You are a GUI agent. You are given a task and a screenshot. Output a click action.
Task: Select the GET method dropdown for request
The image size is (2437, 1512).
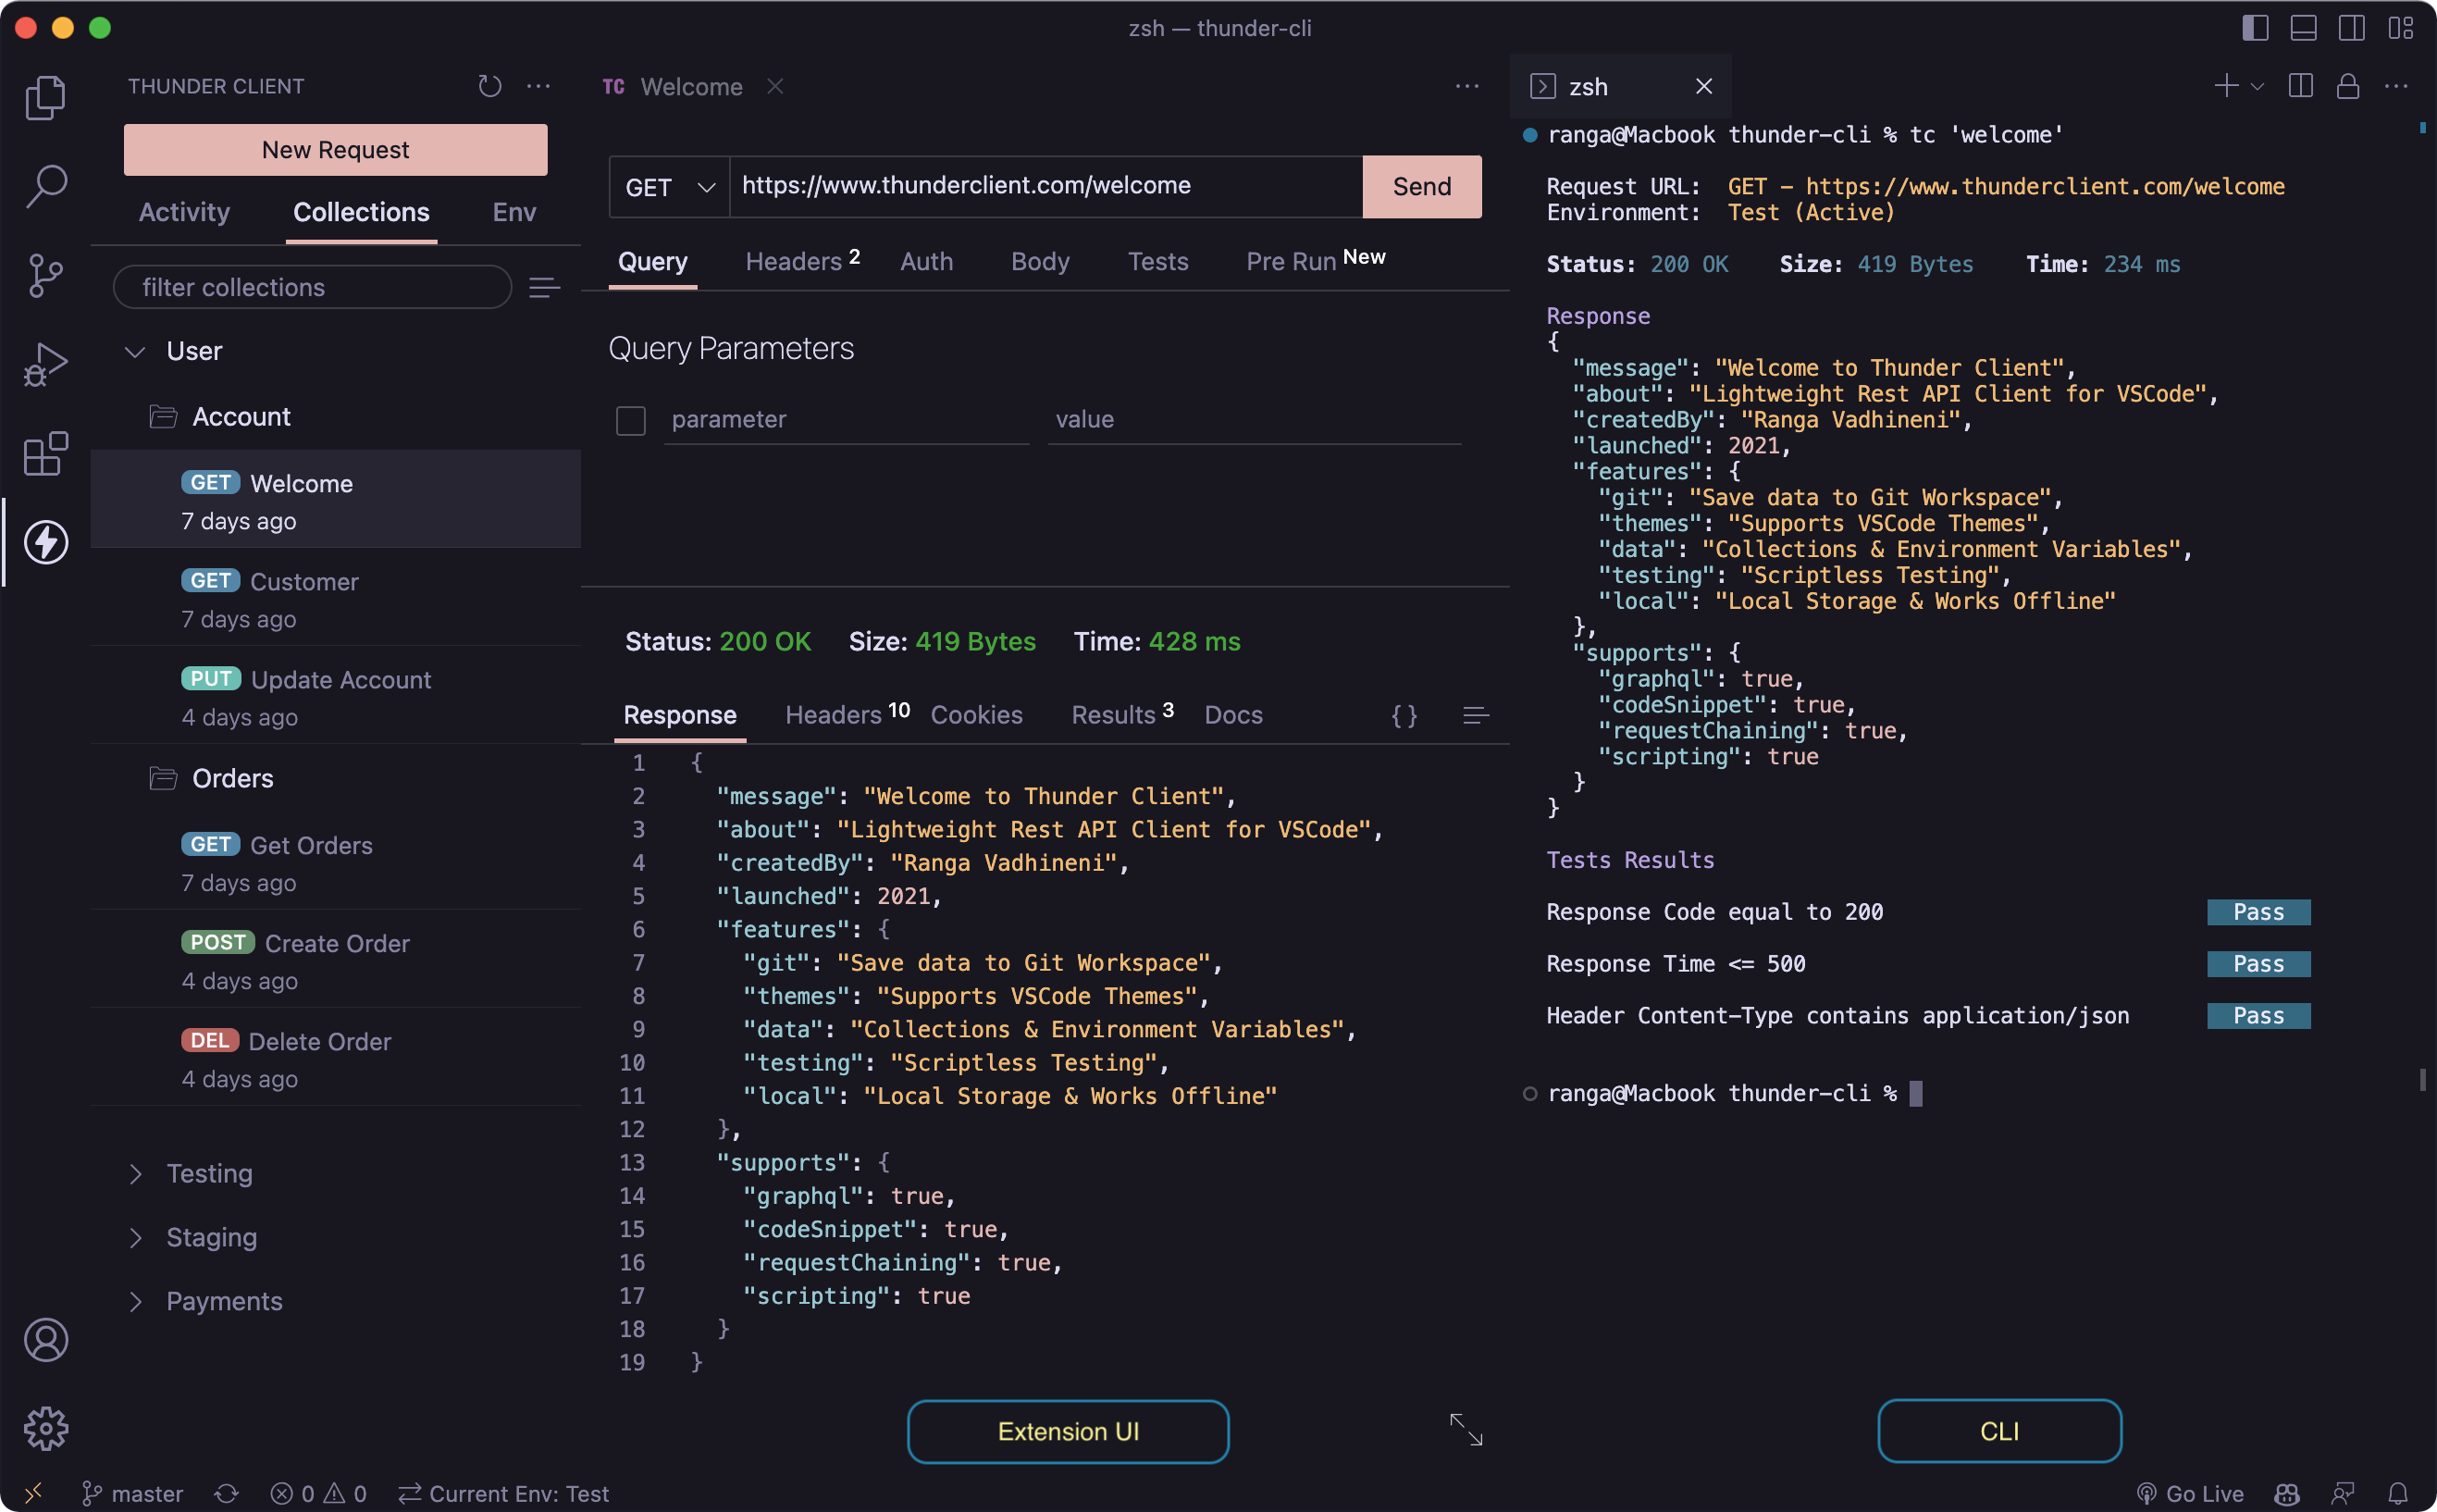point(668,186)
